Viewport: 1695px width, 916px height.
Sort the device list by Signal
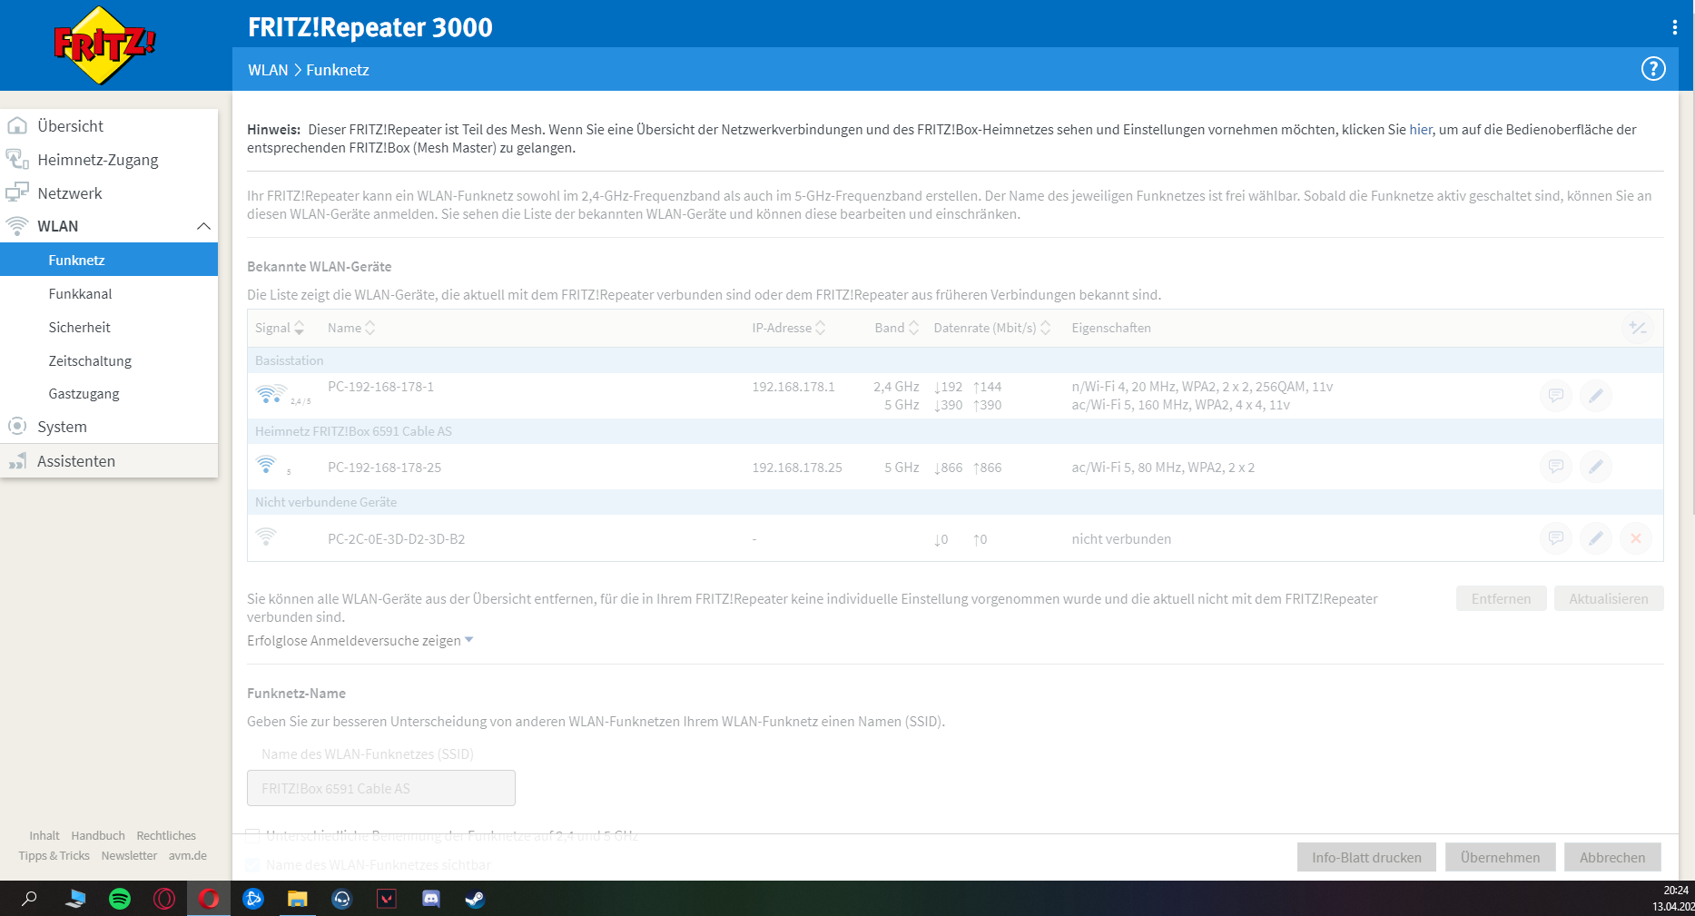pos(280,328)
